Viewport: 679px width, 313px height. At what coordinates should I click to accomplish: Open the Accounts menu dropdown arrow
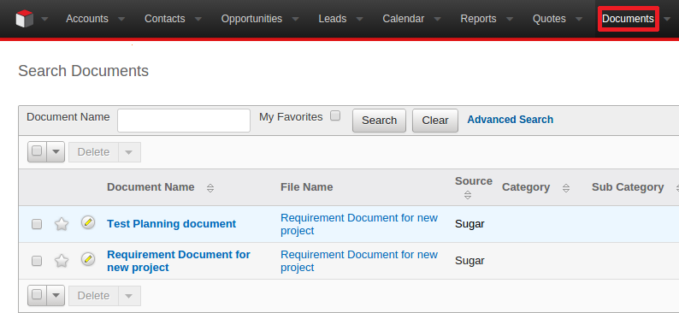pyautogui.click(x=121, y=19)
